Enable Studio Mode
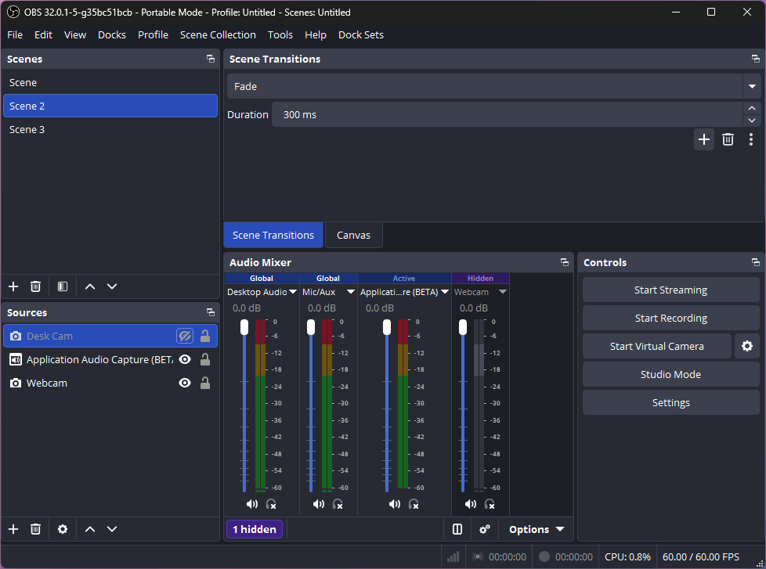The image size is (766, 569). [x=670, y=374]
